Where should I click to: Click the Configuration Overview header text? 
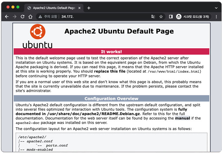[111, 98]
